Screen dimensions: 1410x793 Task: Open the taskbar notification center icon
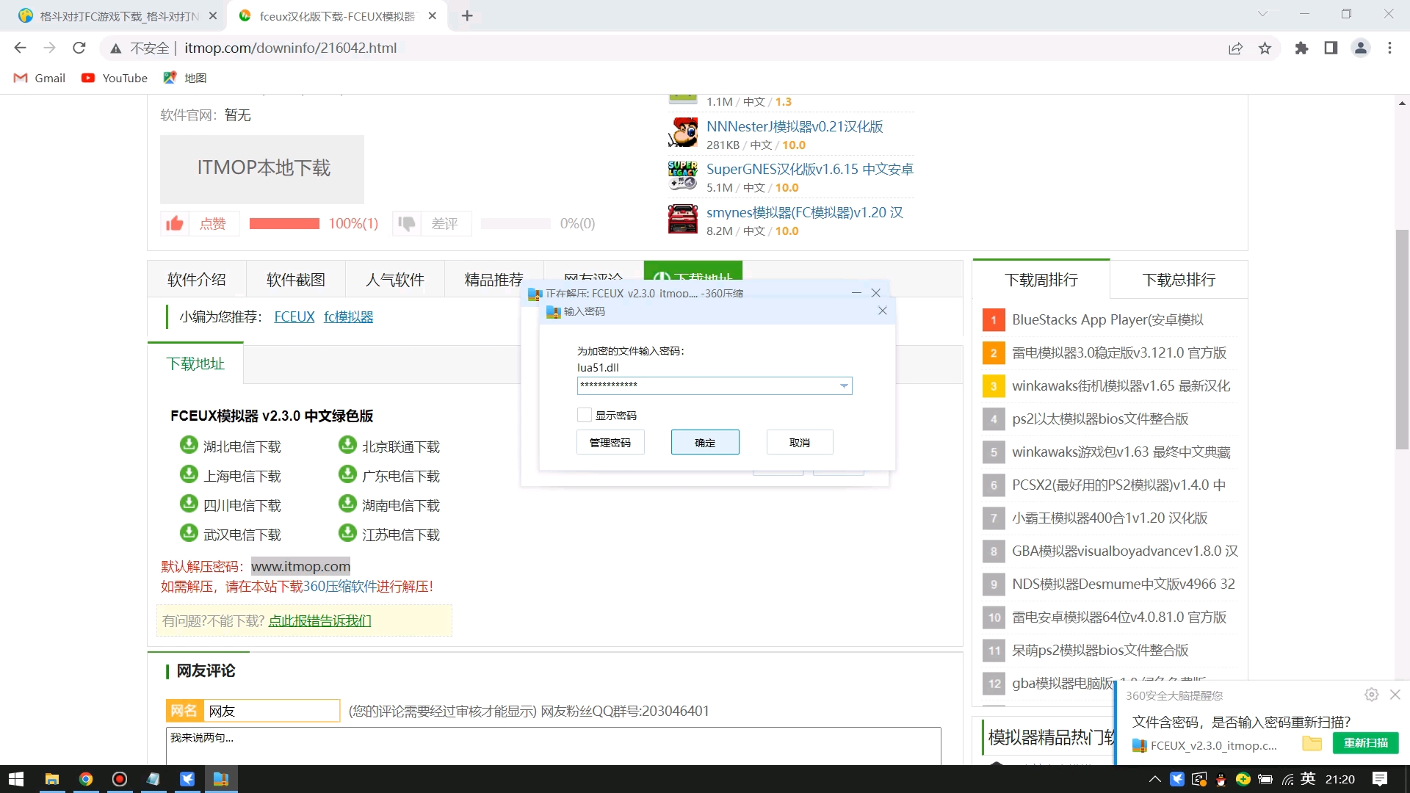click(1380, 779)
